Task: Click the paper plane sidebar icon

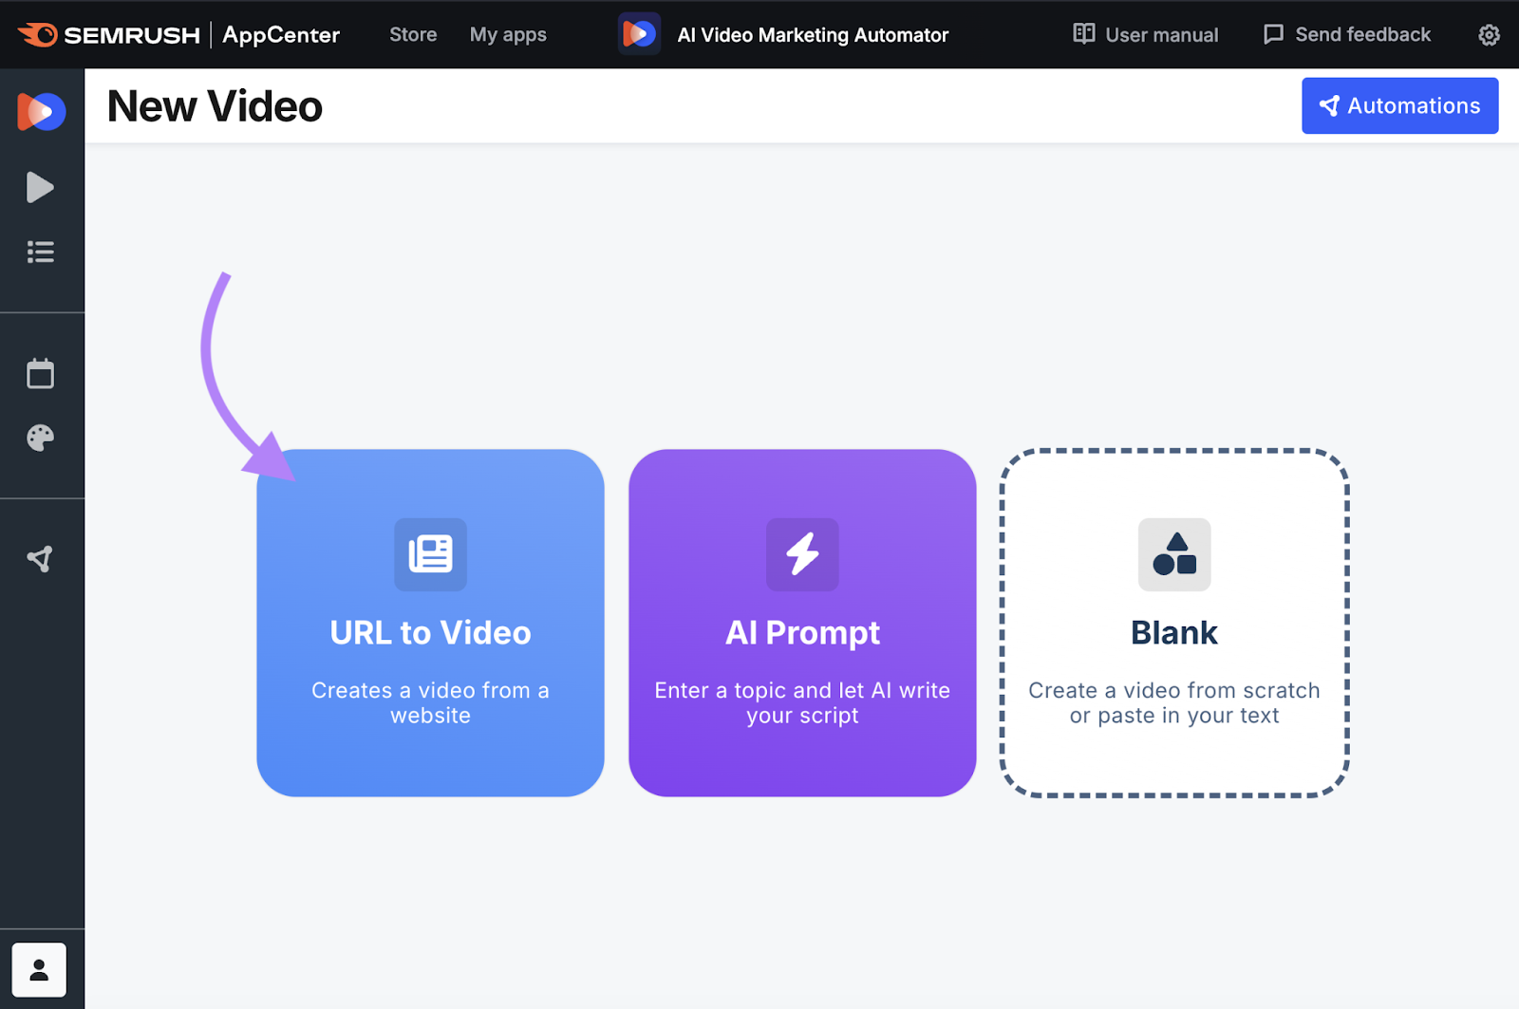Action: (40, 559)
